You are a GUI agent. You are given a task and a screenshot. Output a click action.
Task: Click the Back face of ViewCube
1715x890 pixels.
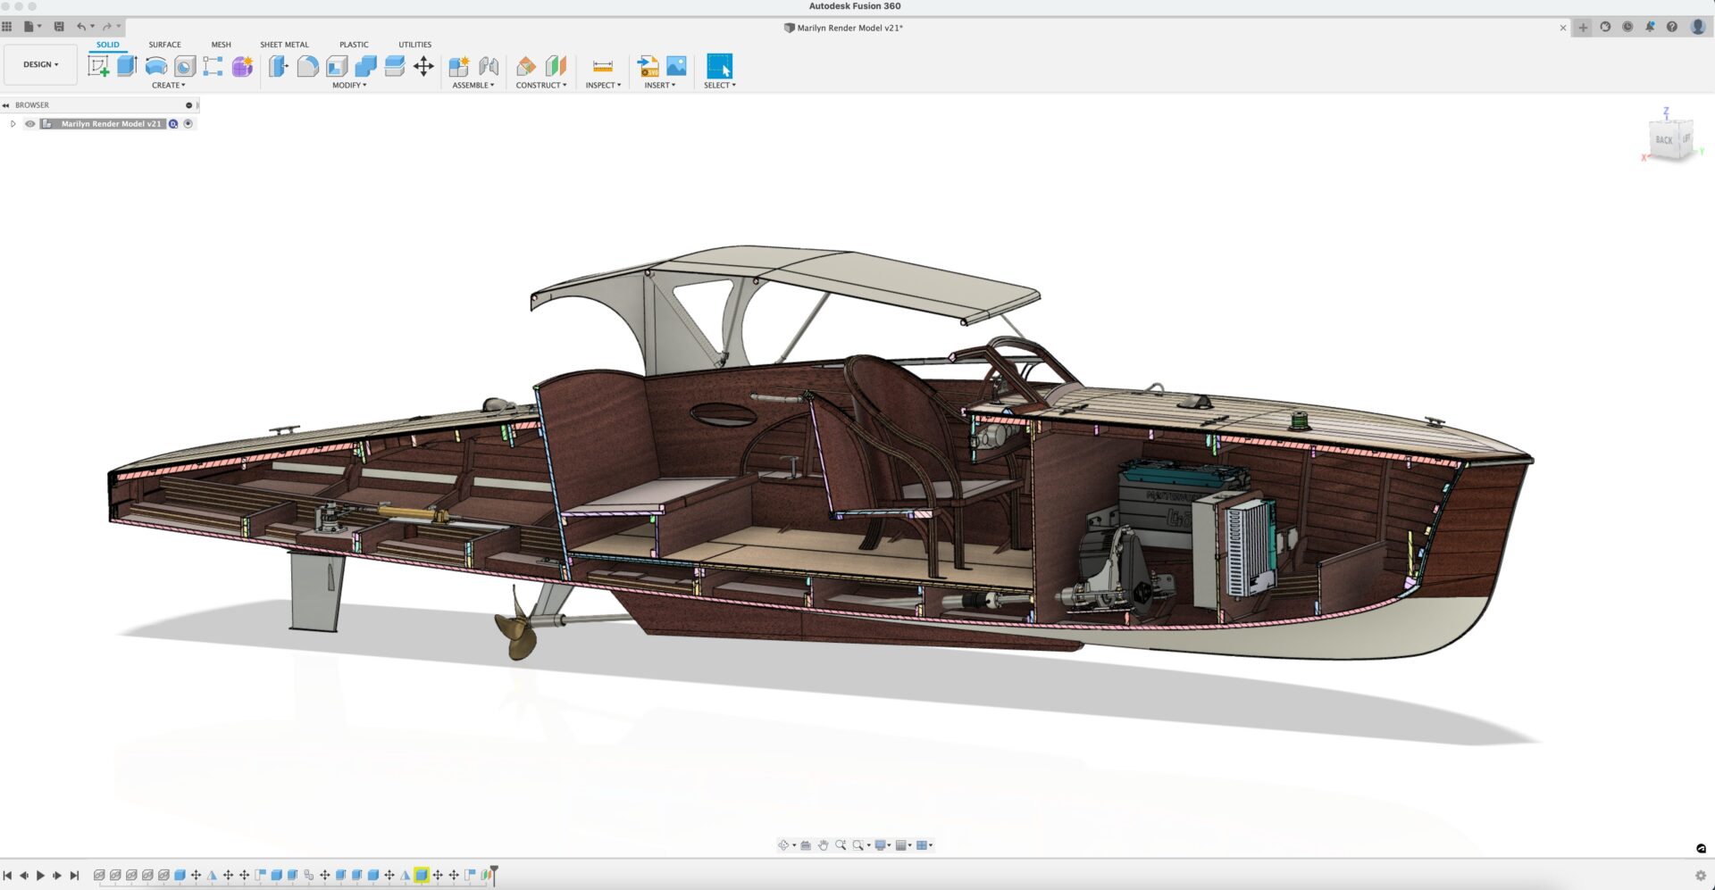coord(1663,140)
